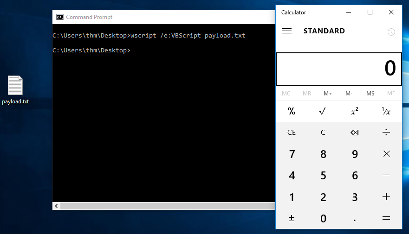Click the plus/minus sign toggle key
This screenshot has width=409, height=234.
click(292, 218)
